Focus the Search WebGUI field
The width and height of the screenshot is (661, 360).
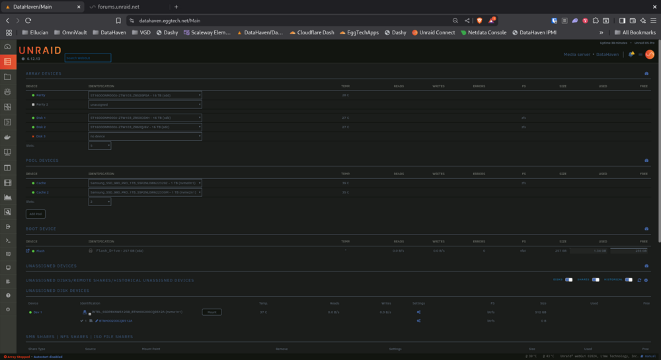point(88,57)
